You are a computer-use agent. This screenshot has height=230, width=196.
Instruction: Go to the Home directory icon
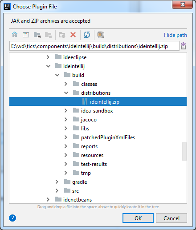tap(15, 35)
